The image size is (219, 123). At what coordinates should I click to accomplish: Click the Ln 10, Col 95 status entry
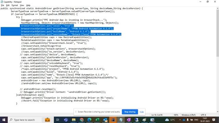[x=157, y=115]
